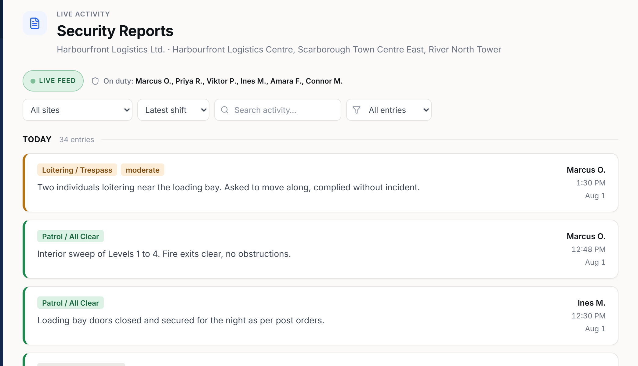Click the 12:30 PM timestamp
Image resolution: width=638 pixels, height=366 pixels.
coord(588,316)
